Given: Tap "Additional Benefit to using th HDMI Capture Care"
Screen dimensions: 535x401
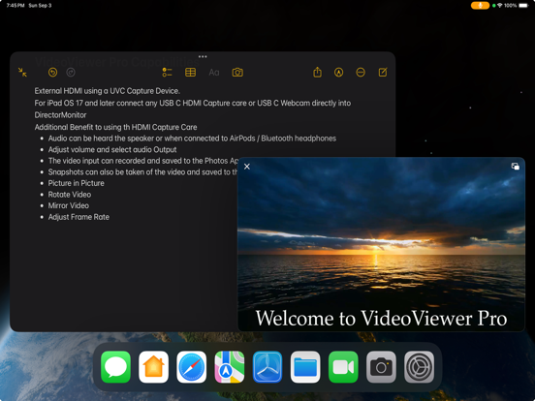Looking at the screenshot, I should pos(115,127).
